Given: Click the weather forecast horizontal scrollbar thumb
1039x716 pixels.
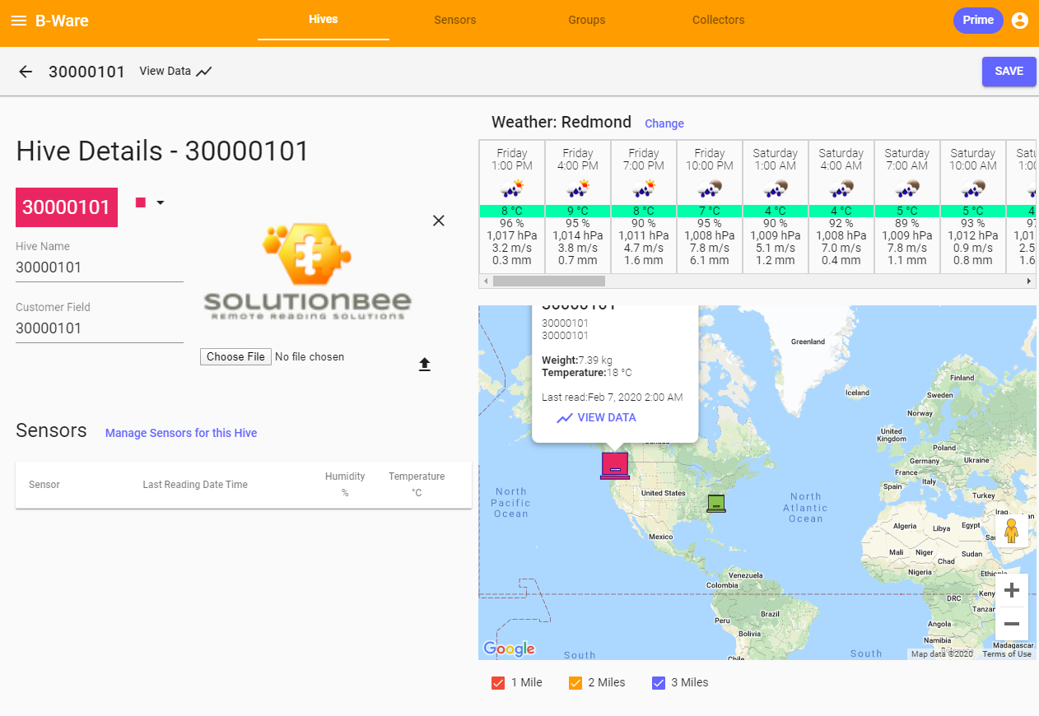Looking at the screenshot, I should click(x=548, y=281).
